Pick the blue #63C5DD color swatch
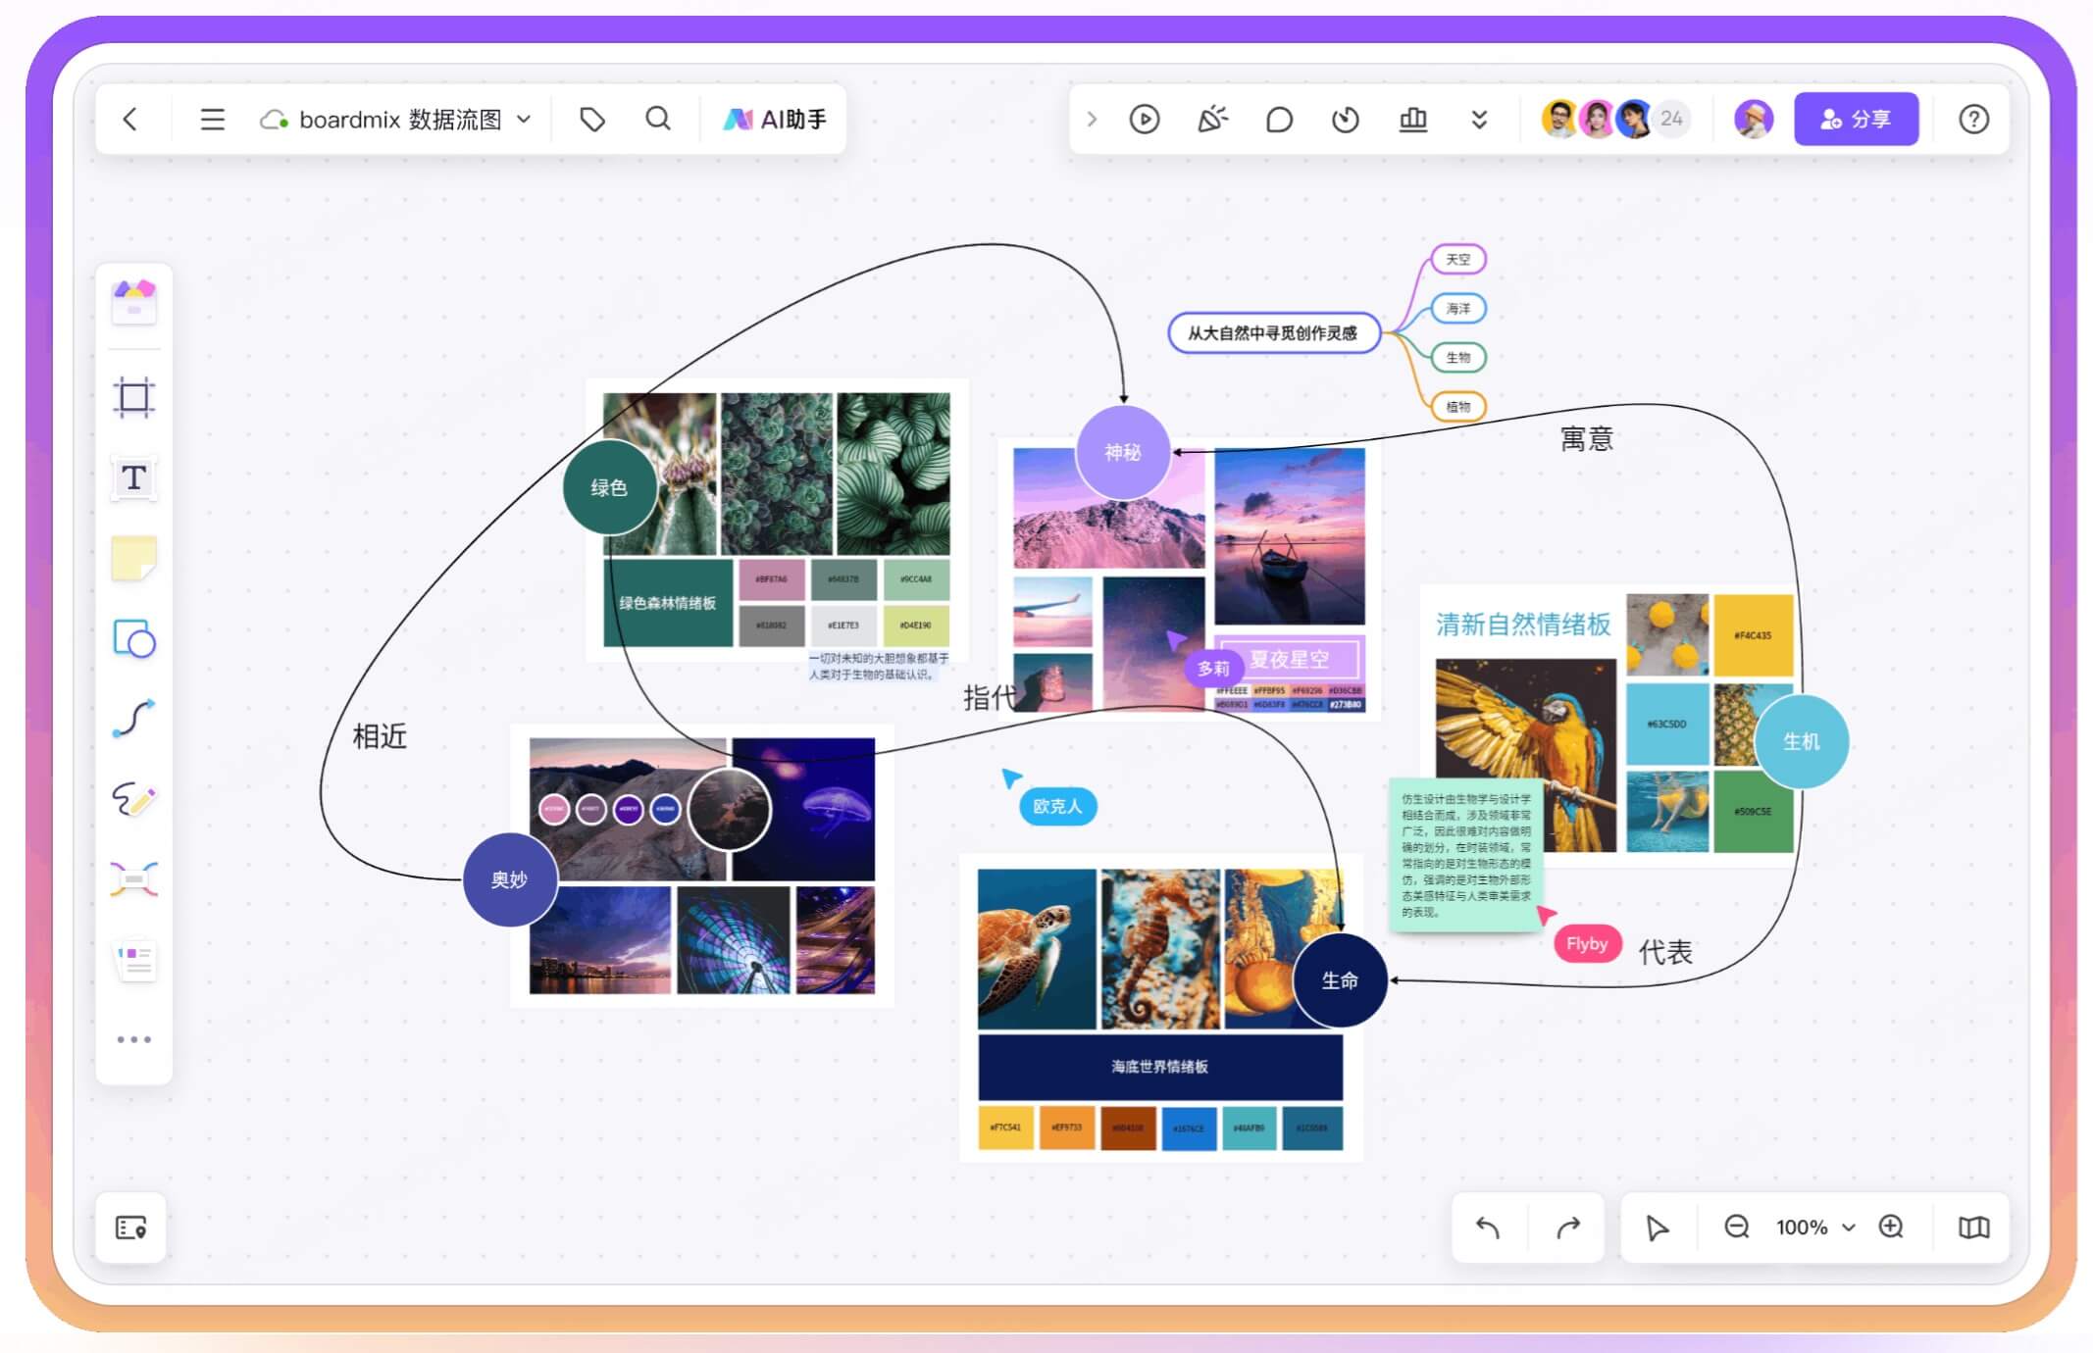Screen dimensions: 2093x1353 [x=1667, y=724]
